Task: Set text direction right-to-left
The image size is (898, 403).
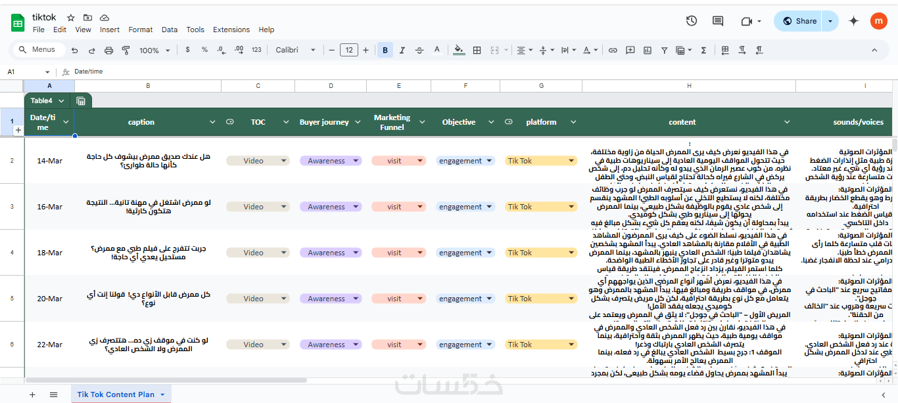Action: click(x=759, y=50)
